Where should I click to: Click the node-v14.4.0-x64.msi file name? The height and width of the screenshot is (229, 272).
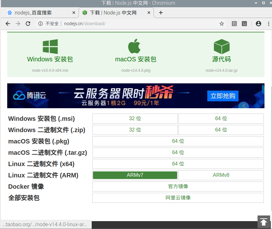pos(50,70)
